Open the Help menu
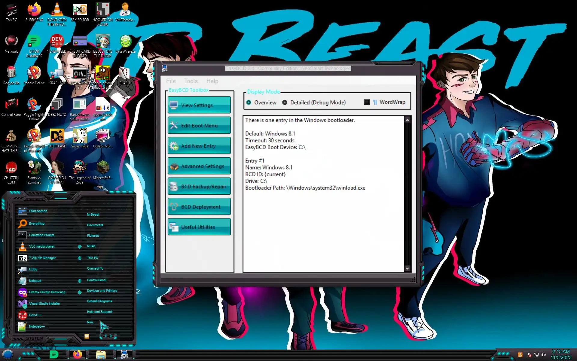 (212, 81)
